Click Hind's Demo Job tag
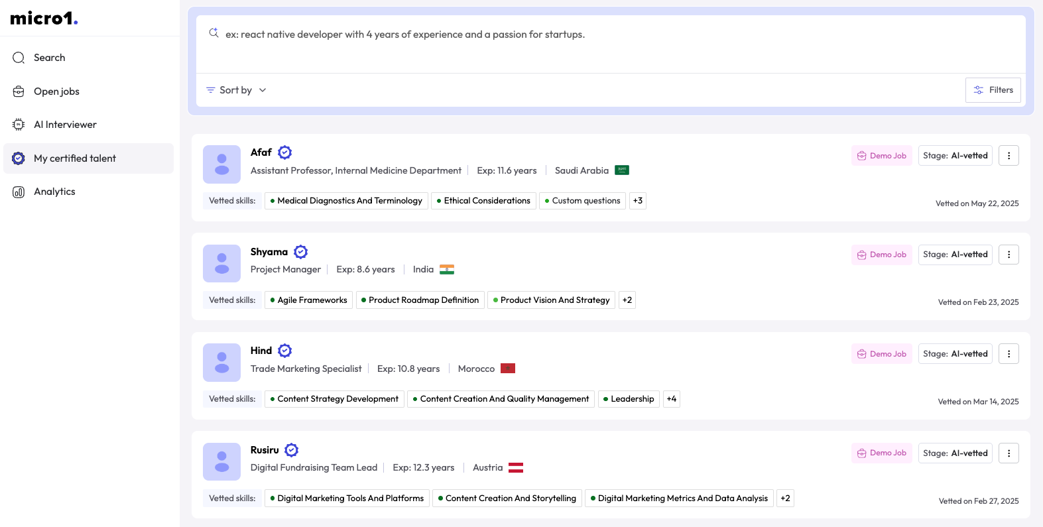 click(x=882, y=354)
